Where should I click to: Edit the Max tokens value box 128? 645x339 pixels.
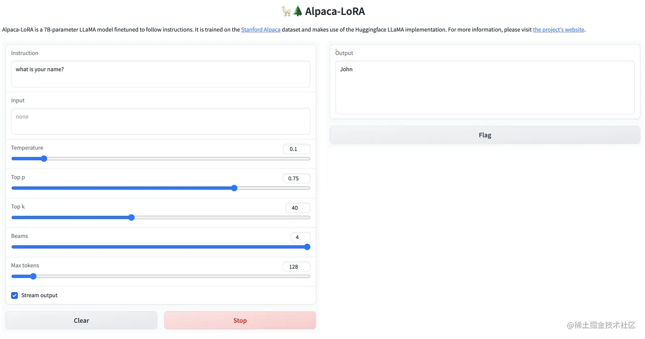(x=296, y=267)
